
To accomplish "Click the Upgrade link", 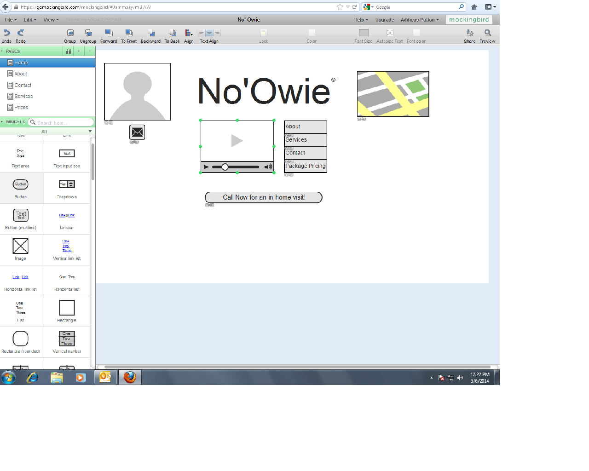I will point(385,20).
